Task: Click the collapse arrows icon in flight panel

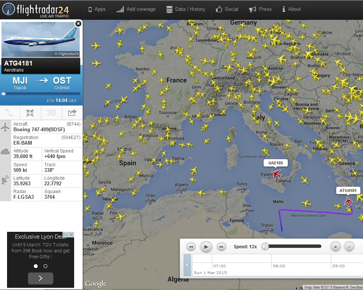Action: tap(30, 113)
